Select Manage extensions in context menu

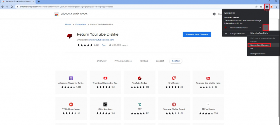pos(258,54)
